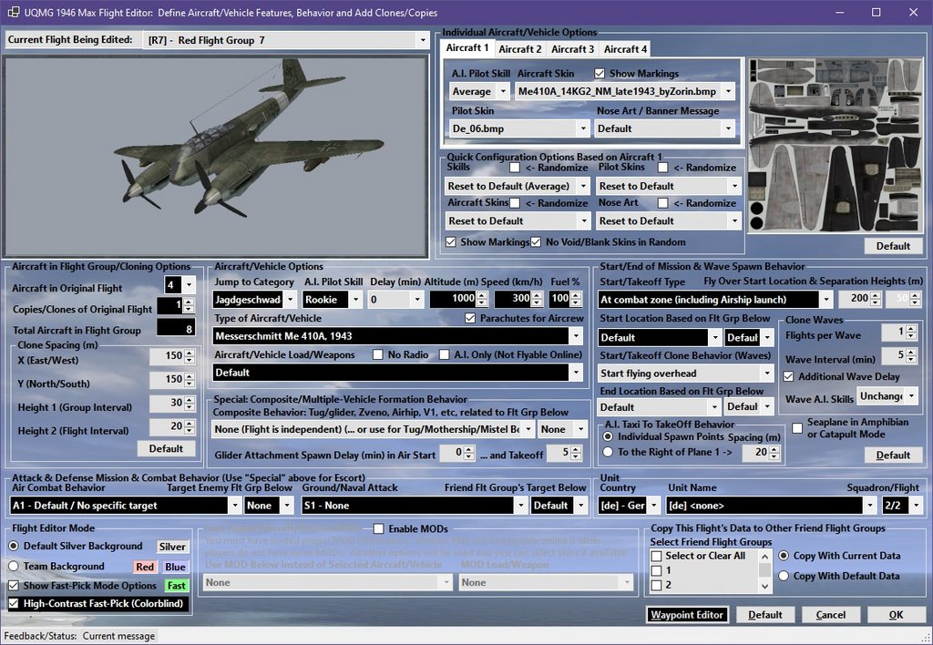Select Default Silver Background radio
933x645 pixels.
(x=13, y=547)
